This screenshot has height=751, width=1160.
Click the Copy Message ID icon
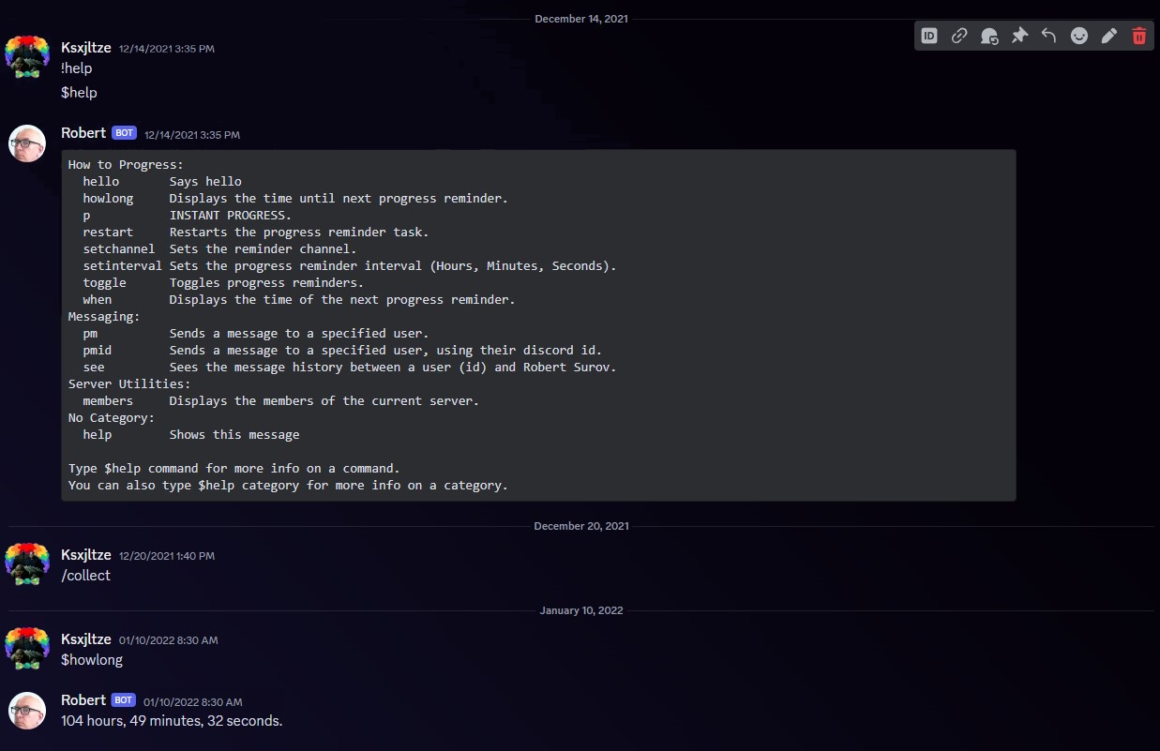click(x=929, y=36)
